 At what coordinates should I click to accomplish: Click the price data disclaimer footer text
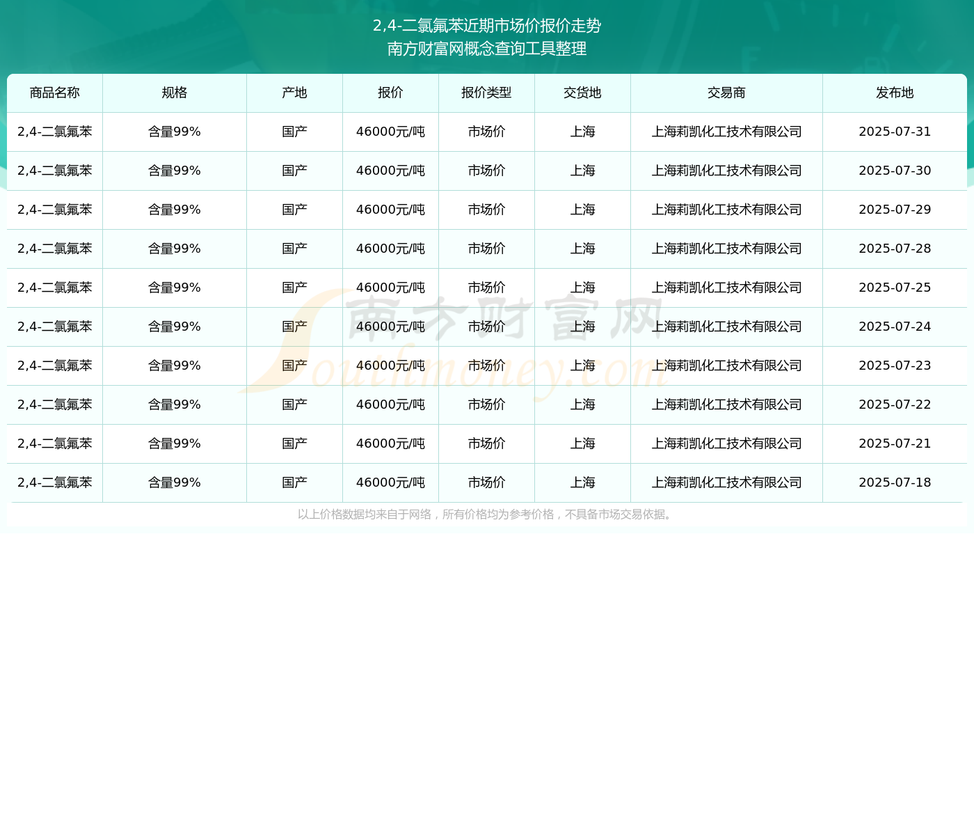pyautogui.click(x=486, y=515)
